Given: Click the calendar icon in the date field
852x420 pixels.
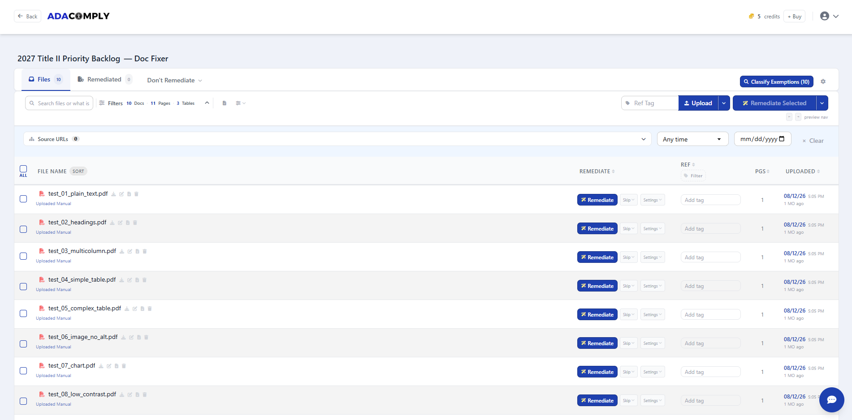Looking at the screenshot, I should [782, 139].
